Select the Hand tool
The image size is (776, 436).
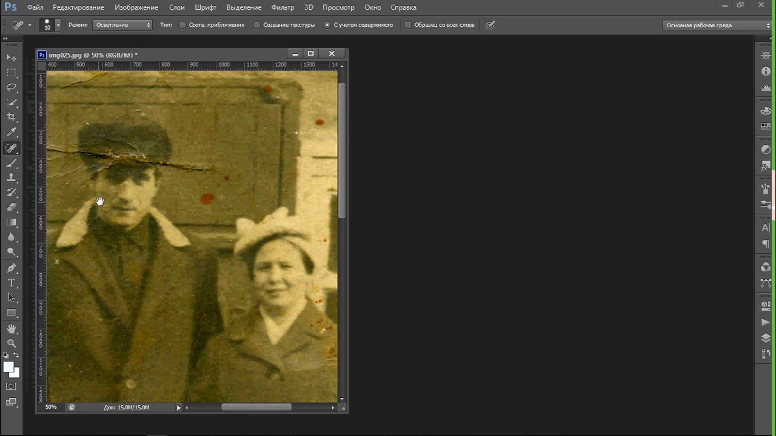pyautogui.click(x=12, y=329)
